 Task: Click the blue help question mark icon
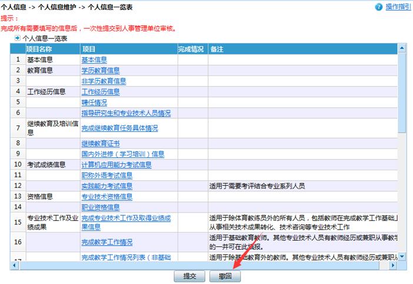coord(379,6)
